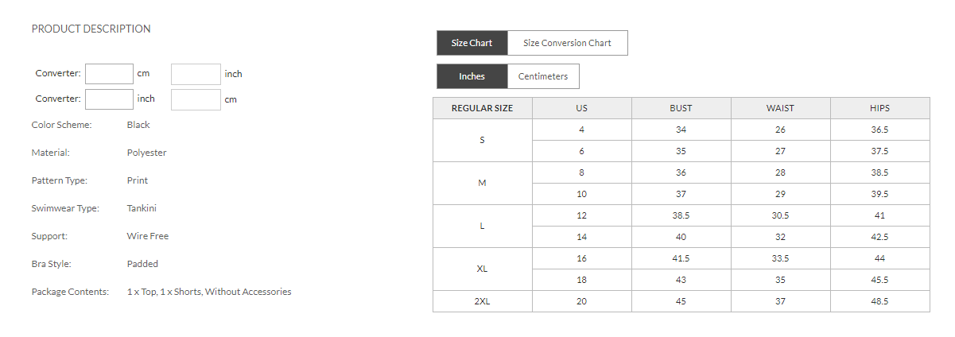This screenshot has height=337, width=955.
Task: Select the S size row cell
Action: (x=482, y=141)
